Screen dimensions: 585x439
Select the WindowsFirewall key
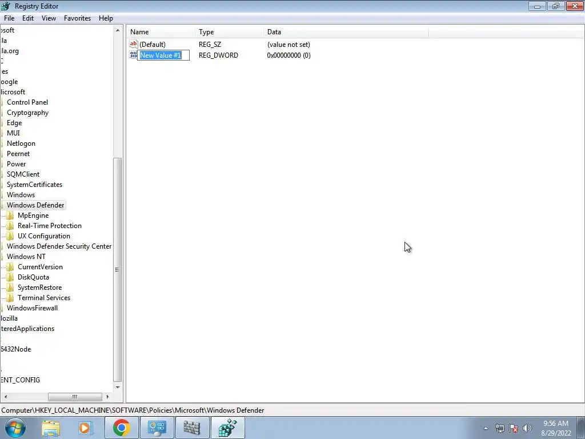(x=32, y=308)
